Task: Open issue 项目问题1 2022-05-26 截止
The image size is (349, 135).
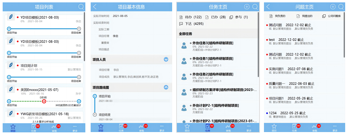Action: click(304, 100)
